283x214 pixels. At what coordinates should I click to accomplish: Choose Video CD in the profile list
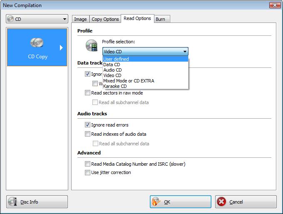(145, 75)
